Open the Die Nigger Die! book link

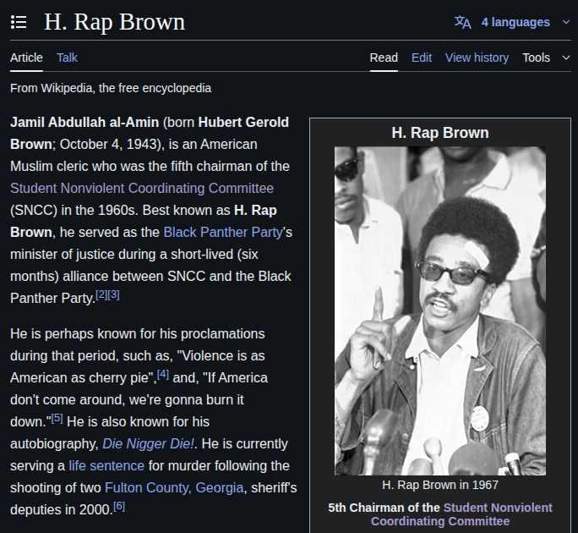[148, 443]
